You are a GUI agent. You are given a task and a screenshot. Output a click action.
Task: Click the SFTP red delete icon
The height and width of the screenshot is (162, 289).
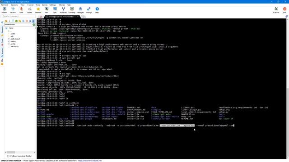coord(27,21)
